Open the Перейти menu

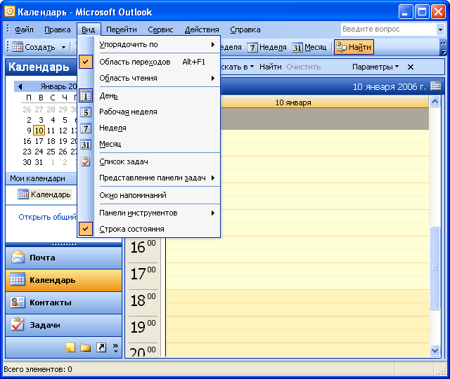pos(122,29)
